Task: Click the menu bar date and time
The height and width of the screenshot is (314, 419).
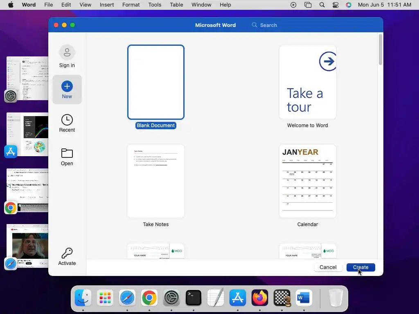Action: click(x=385, y=5)
